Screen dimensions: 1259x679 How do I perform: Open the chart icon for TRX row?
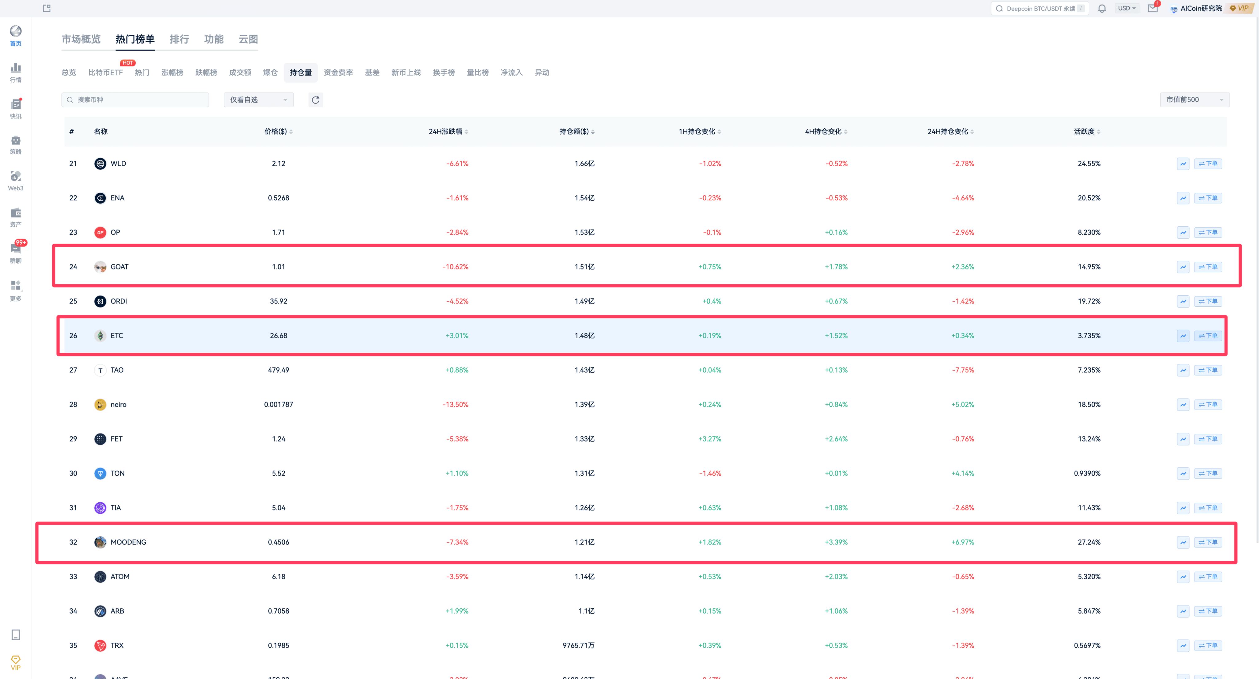point(1183,645)
